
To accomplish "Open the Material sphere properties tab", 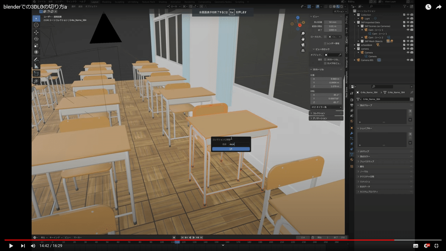I will coord(352,160).
